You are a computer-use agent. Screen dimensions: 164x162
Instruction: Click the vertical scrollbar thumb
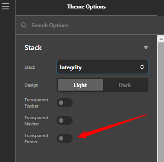[x=161, y=102]
